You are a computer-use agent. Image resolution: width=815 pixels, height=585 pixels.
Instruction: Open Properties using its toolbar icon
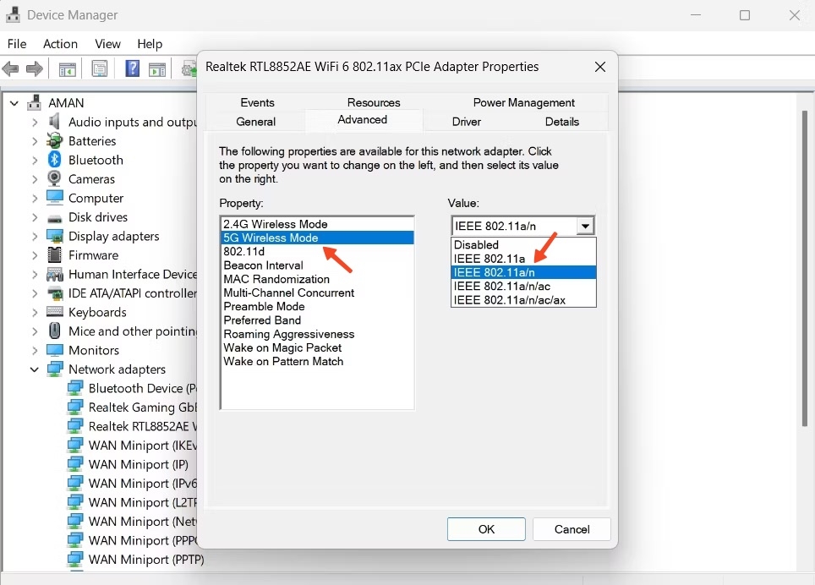click(99, 68)
